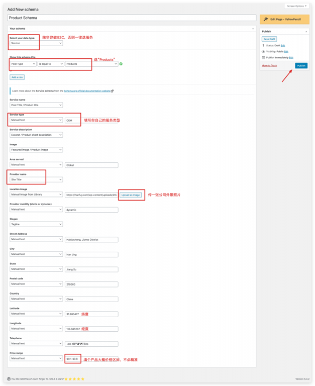Open the Select your data type dropdown
315x386 pixels.
pos(36,43)
